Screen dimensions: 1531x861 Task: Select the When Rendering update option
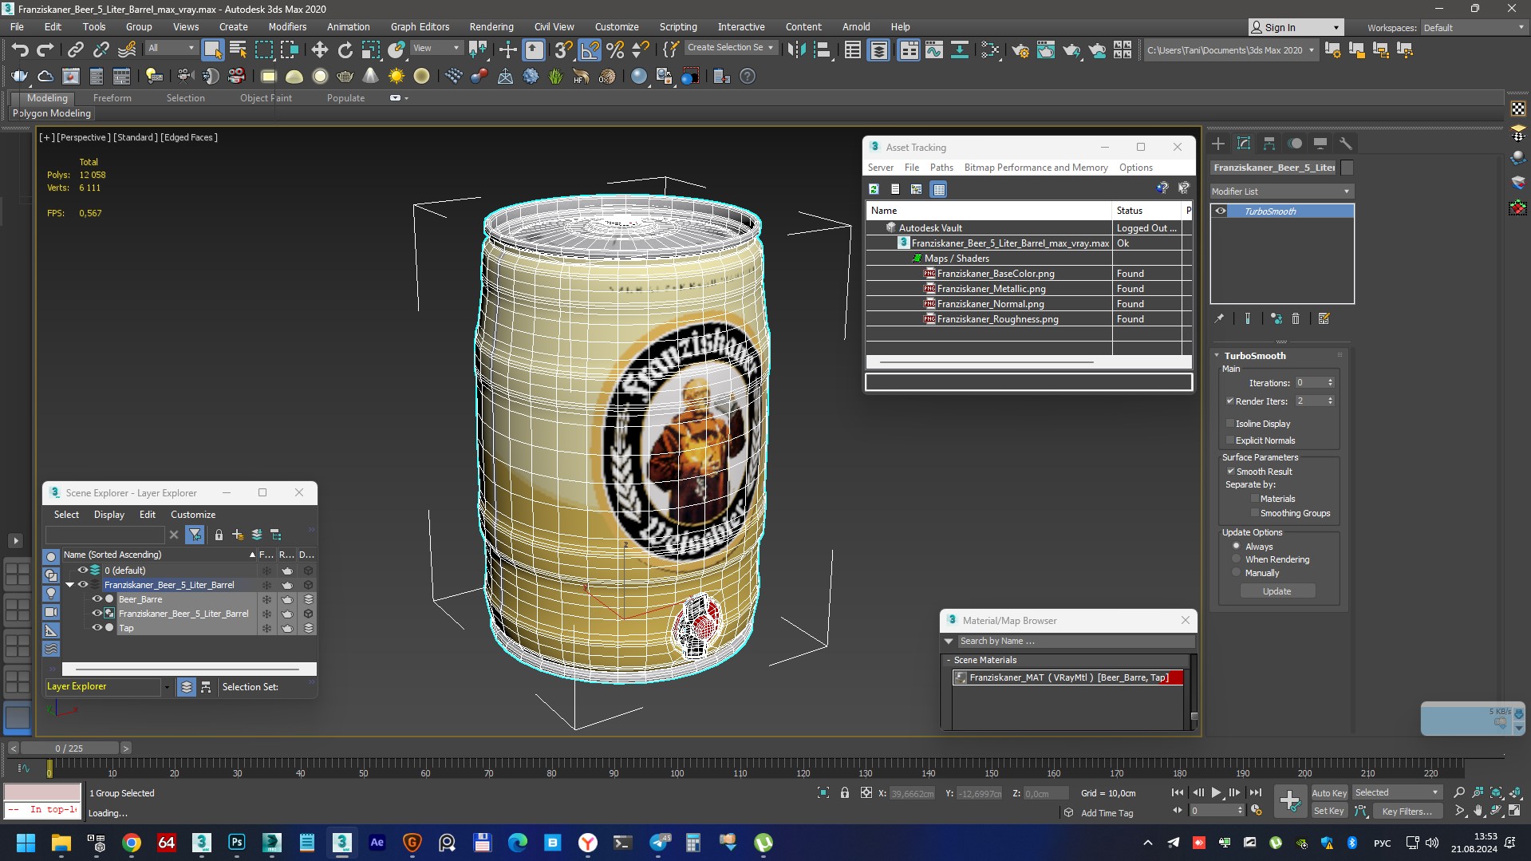click(1237, 559)
